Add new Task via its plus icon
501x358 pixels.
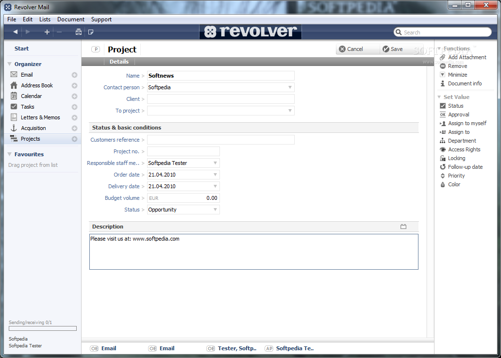(74, 107)
